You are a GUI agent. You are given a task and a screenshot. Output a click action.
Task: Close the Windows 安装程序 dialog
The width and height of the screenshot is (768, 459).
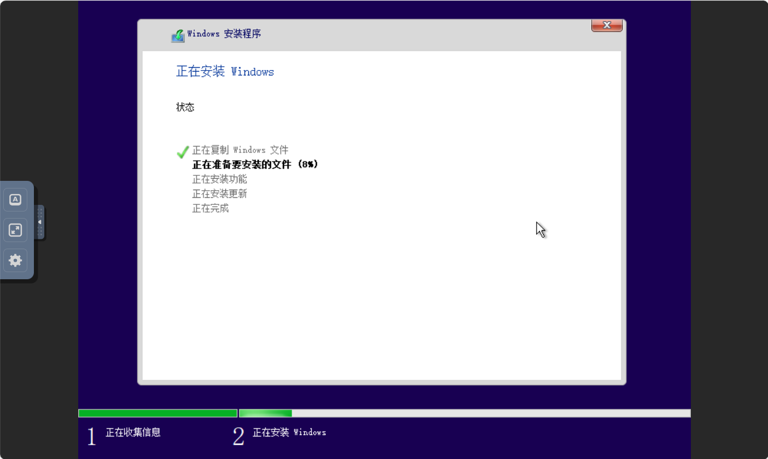(607, 25)
